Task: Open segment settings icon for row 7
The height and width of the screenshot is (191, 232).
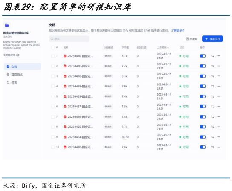Action: point(212,117)
